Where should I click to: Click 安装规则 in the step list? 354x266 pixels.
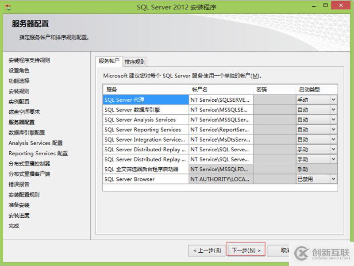coord(19,91)
